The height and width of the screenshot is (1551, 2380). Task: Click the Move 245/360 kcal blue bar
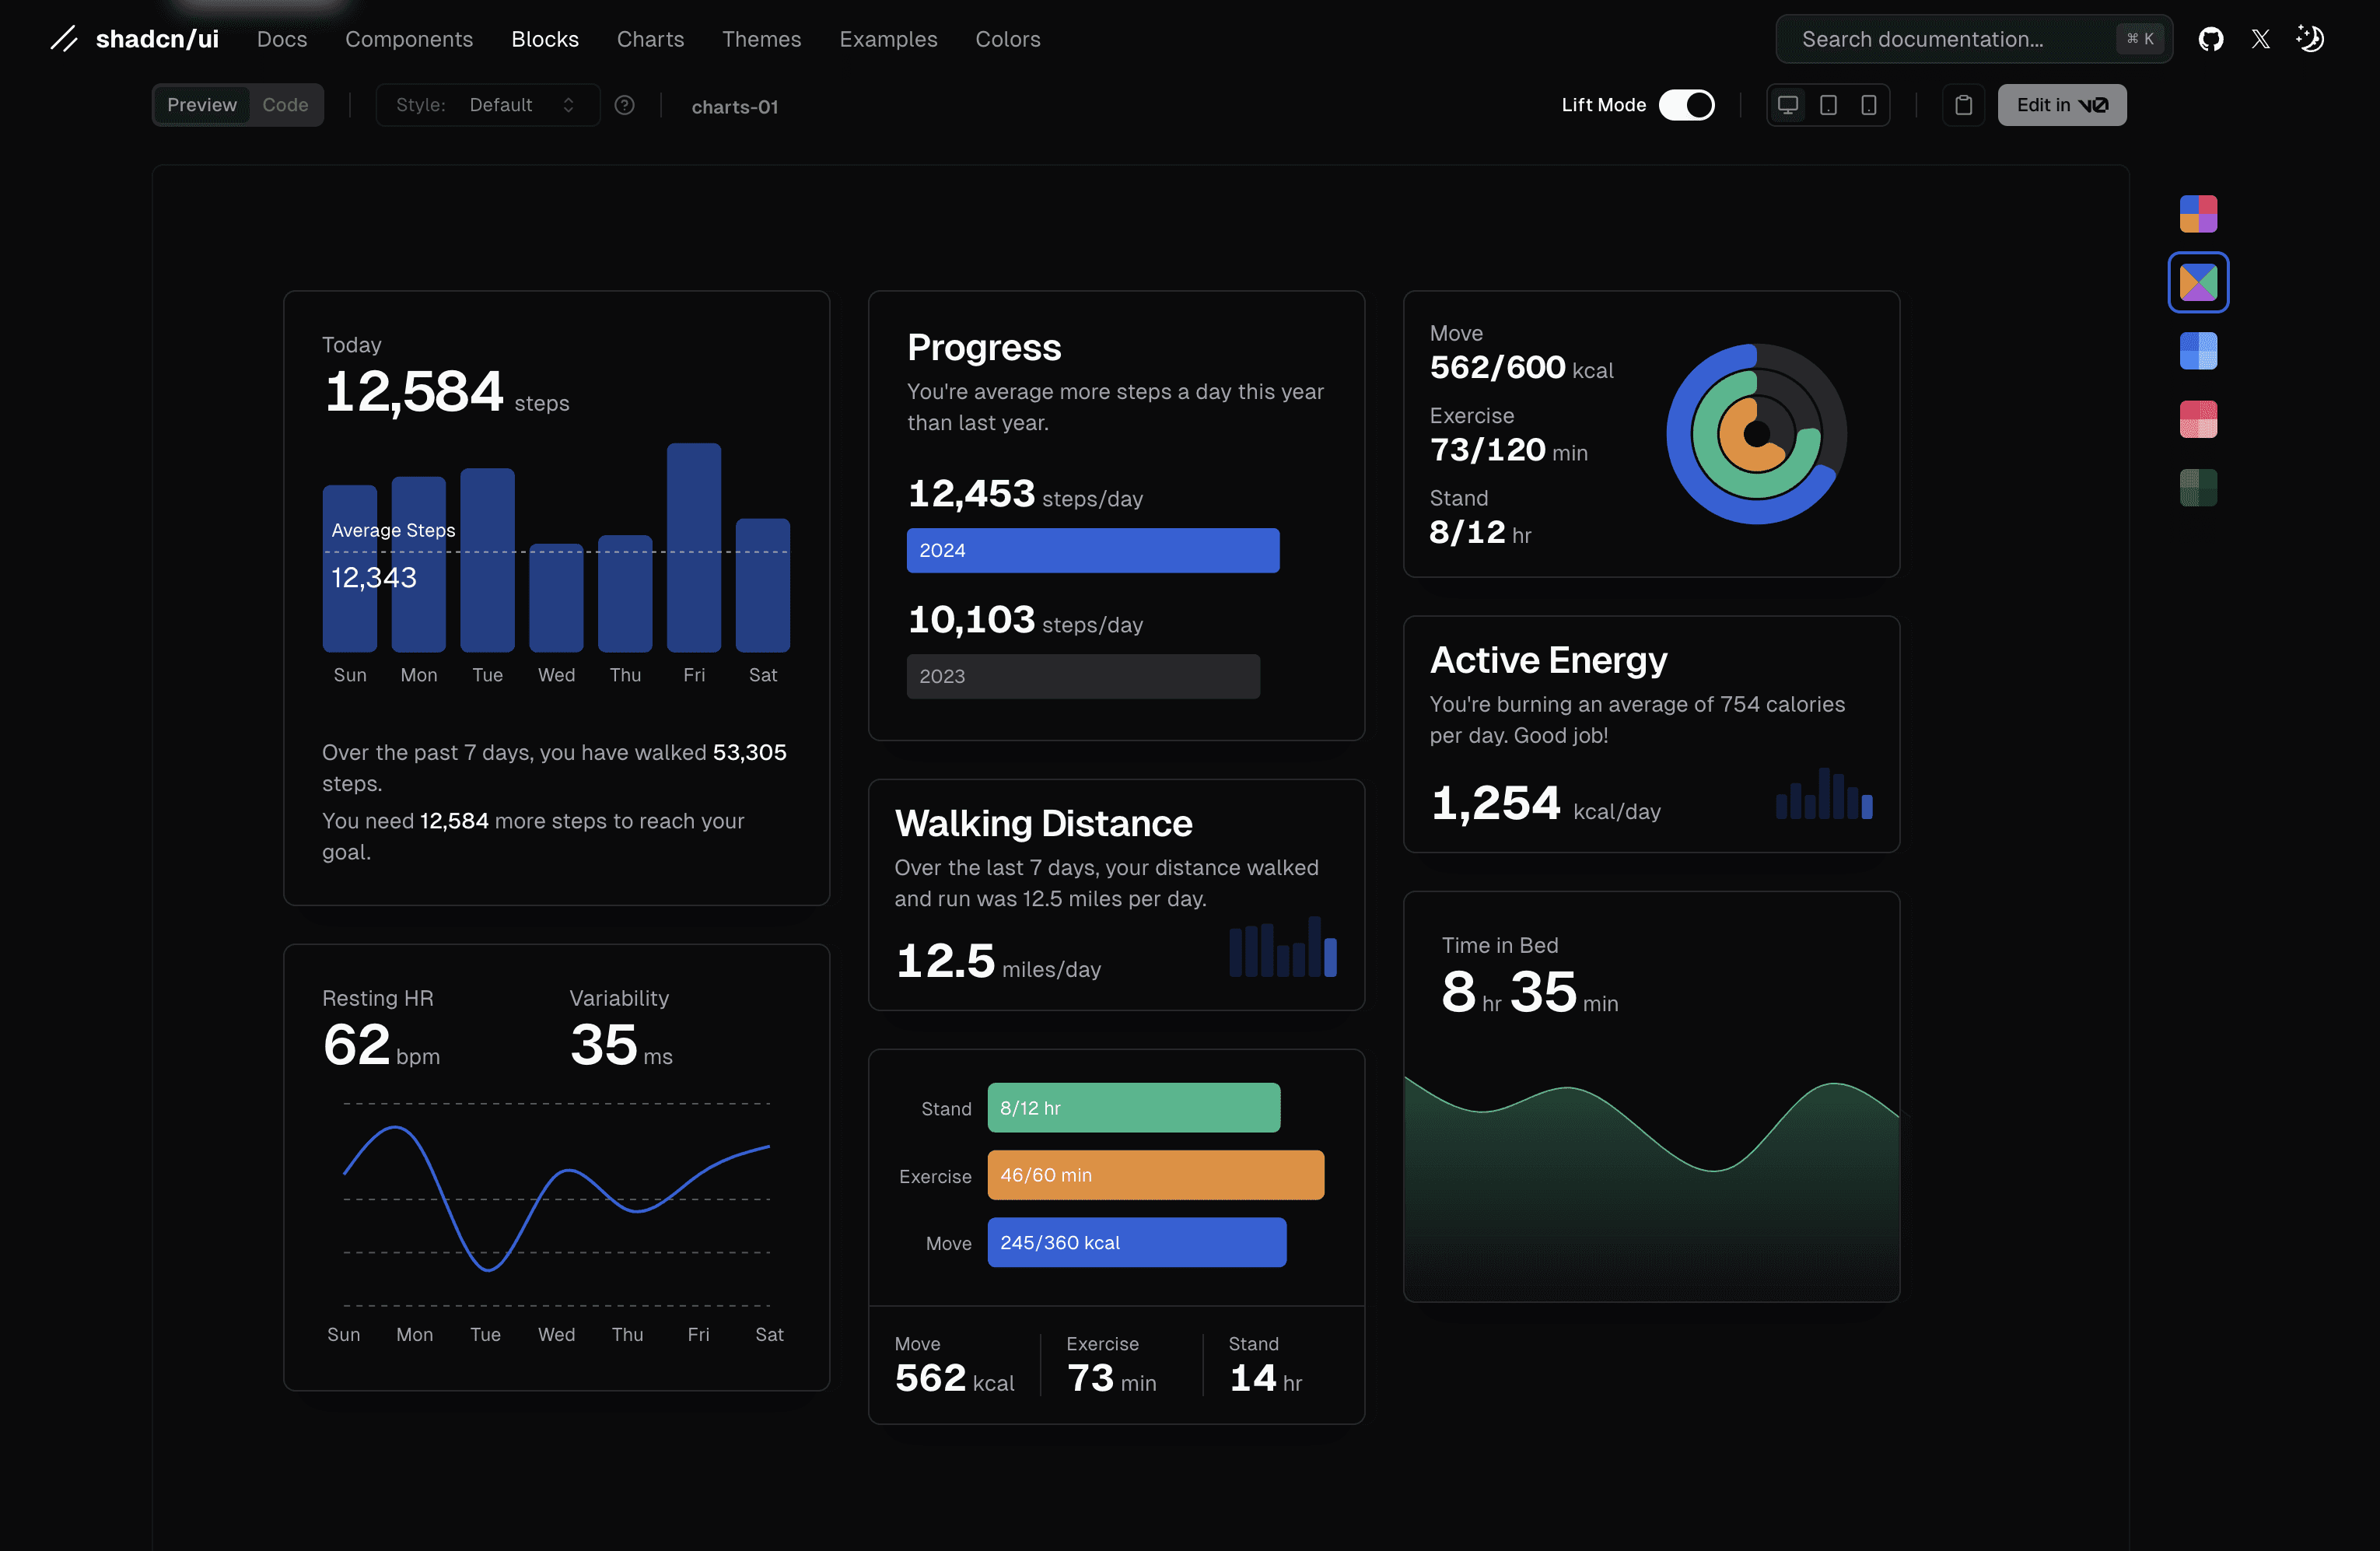click(1137, 1242)
